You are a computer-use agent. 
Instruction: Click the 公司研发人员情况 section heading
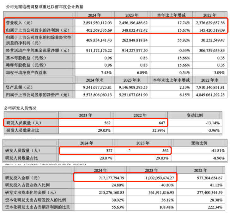[21, 108]
